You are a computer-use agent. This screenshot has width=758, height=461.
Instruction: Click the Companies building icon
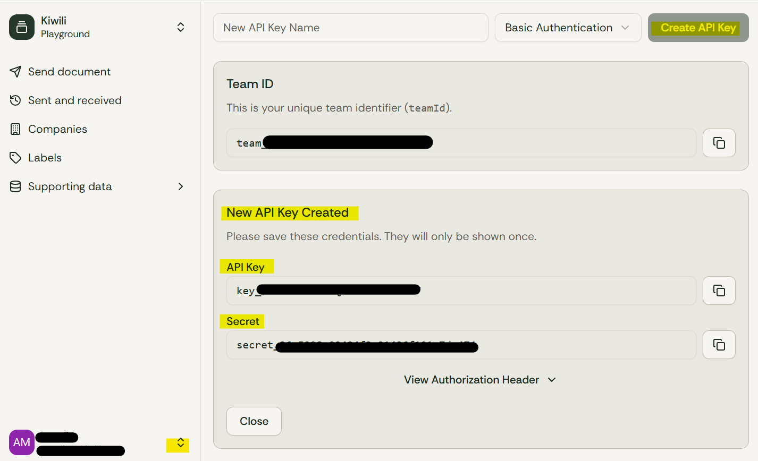15,129
